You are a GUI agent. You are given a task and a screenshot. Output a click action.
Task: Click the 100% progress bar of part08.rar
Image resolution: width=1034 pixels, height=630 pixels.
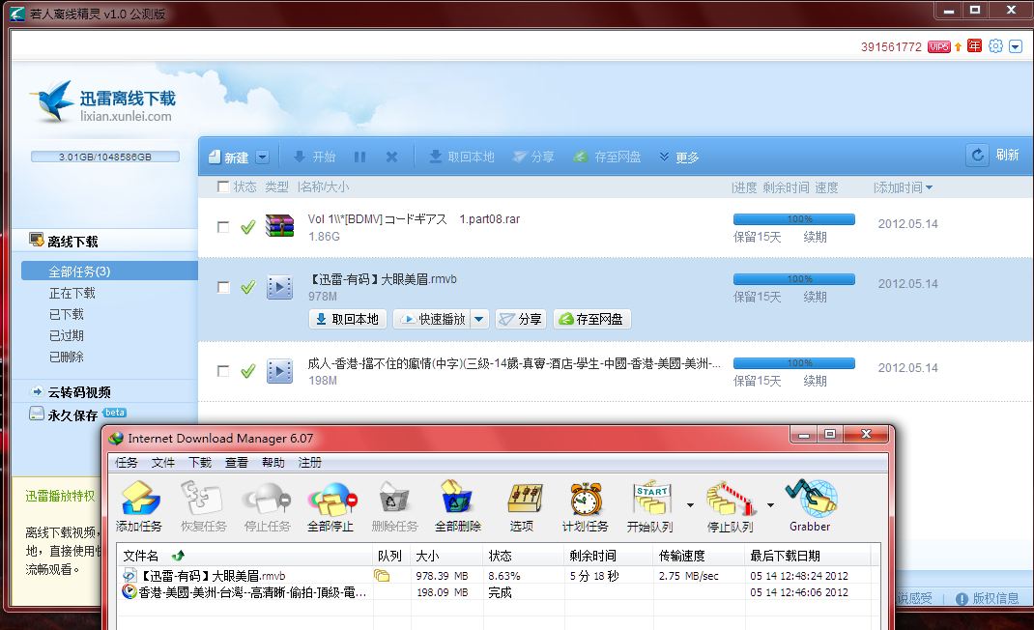[794, 219]
